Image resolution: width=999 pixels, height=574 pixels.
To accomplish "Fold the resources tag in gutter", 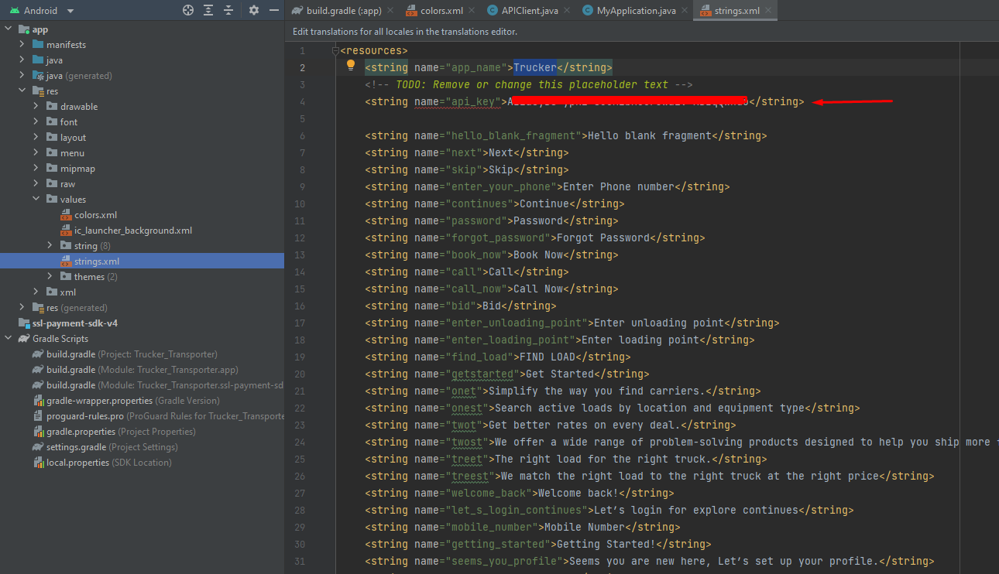I will click(x=335, y=50).
